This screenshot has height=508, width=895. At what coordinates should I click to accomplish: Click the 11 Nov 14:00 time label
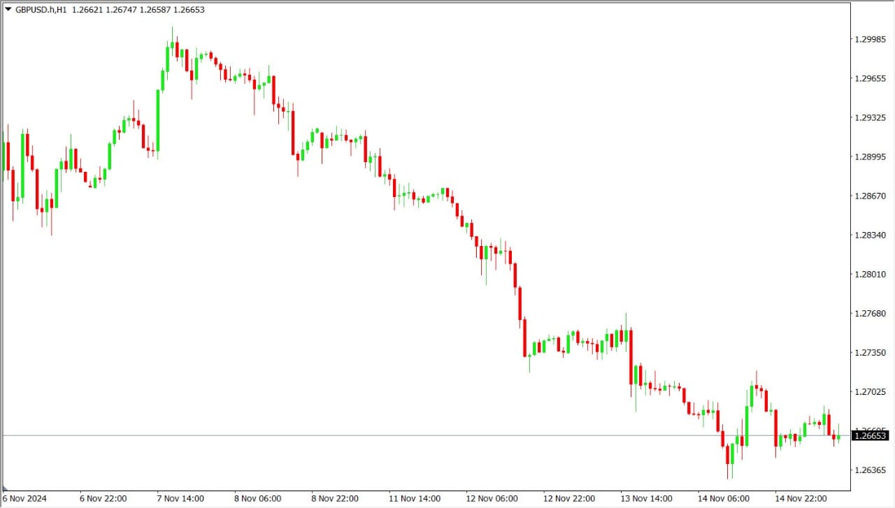415,499
